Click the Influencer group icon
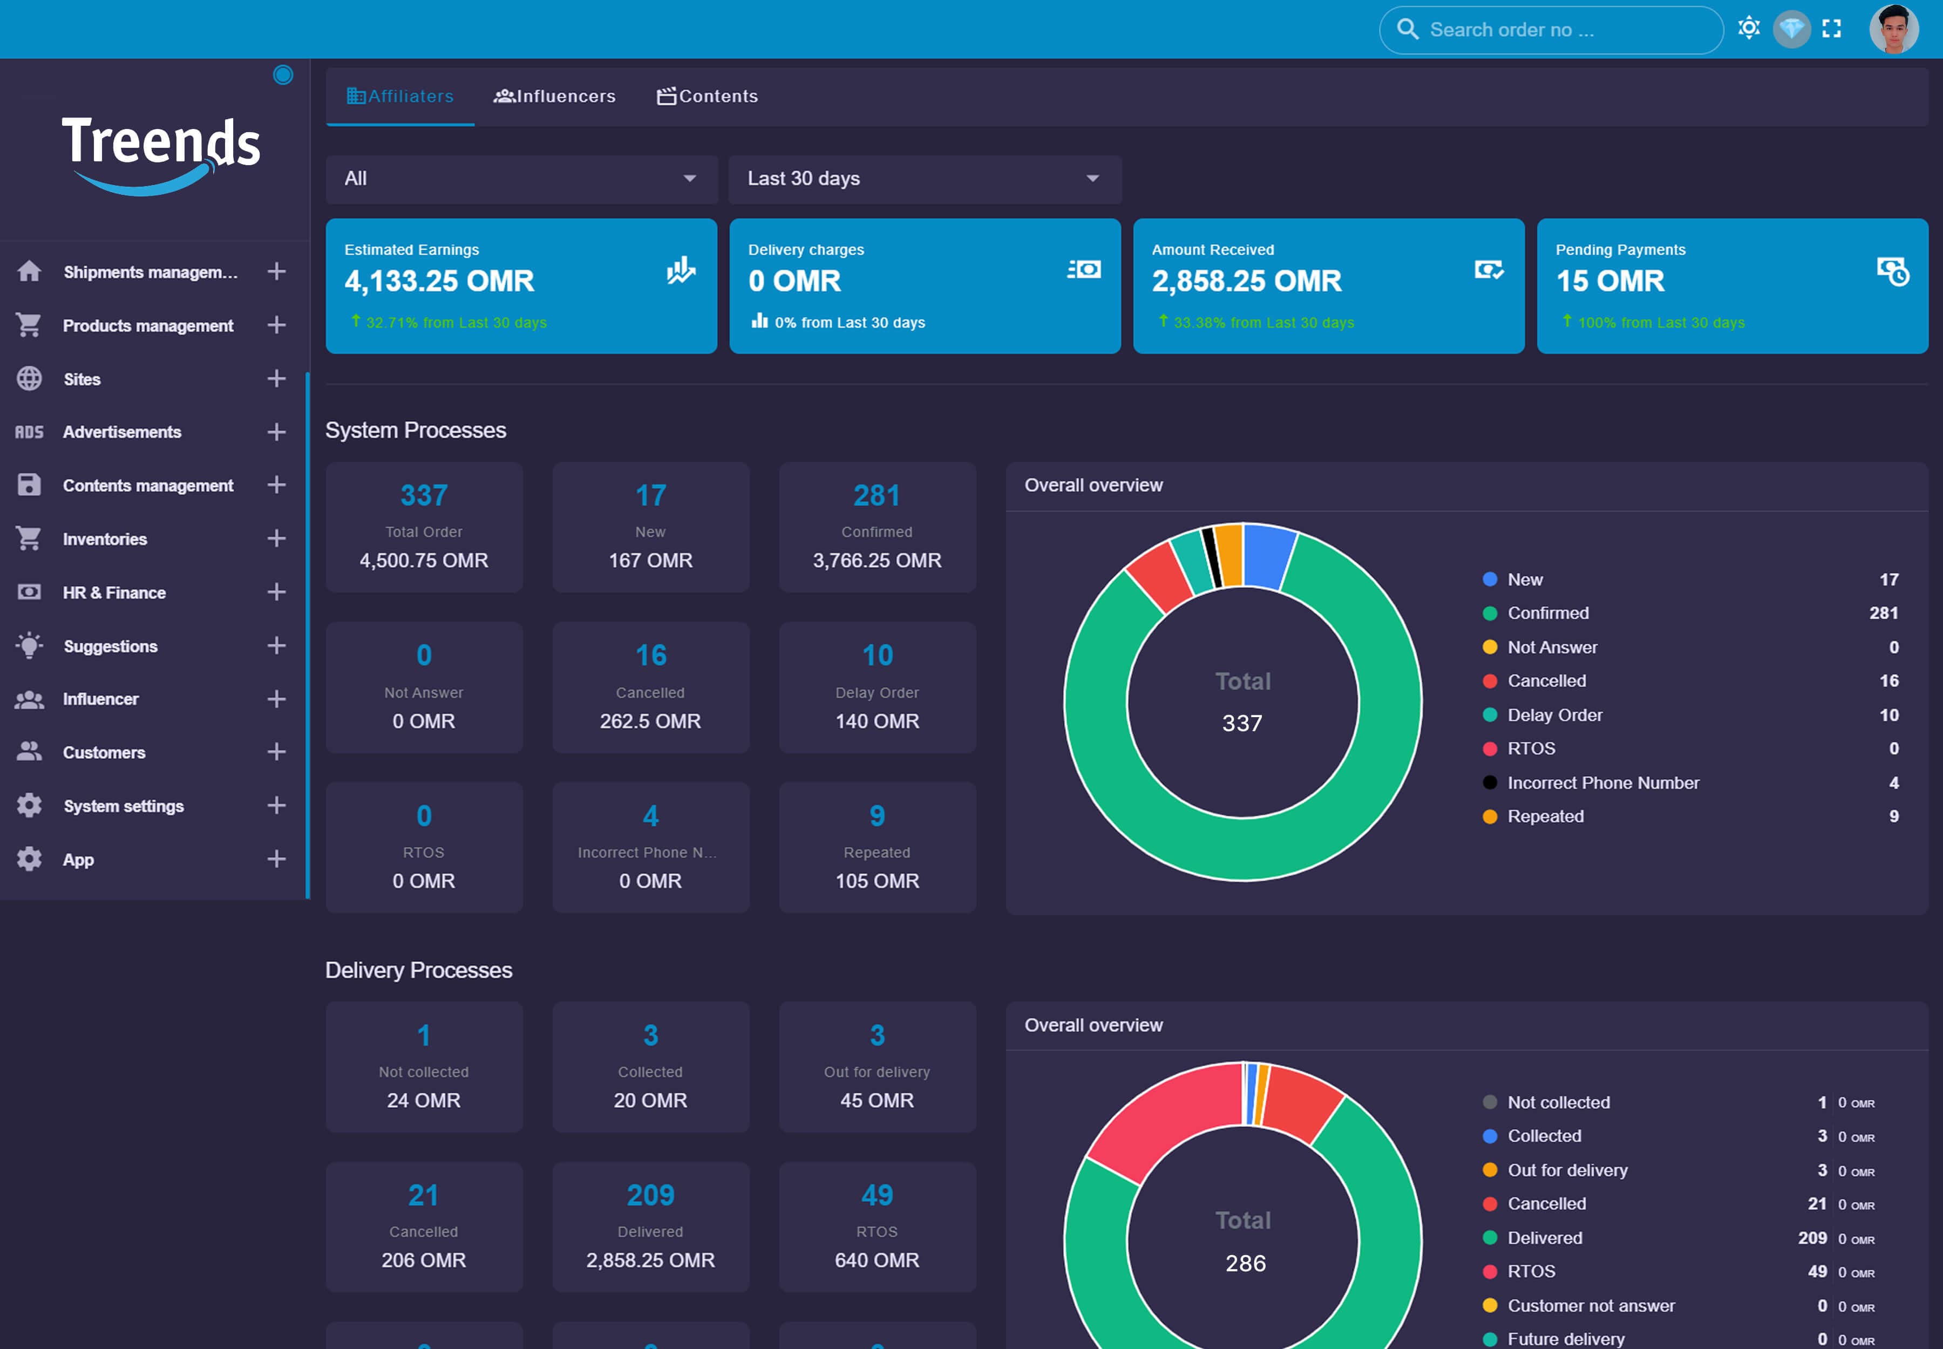Screen dimensions: 1943x1349 click(30, 699)
